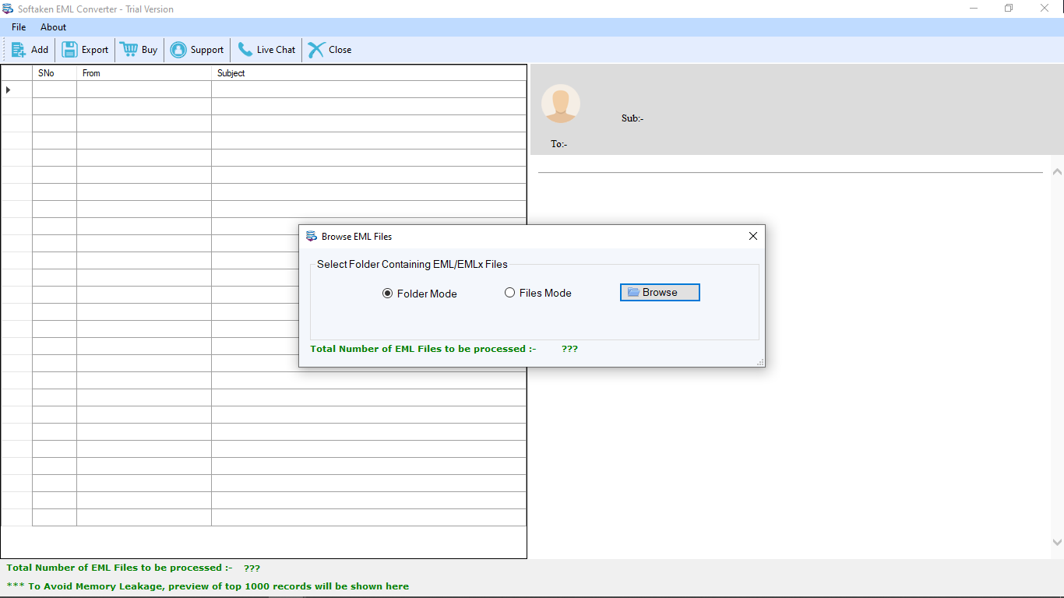Viewport: 1064px width, 598px height.
Task: Close the Browse EML Files dialog
Action: pos(752,236)
